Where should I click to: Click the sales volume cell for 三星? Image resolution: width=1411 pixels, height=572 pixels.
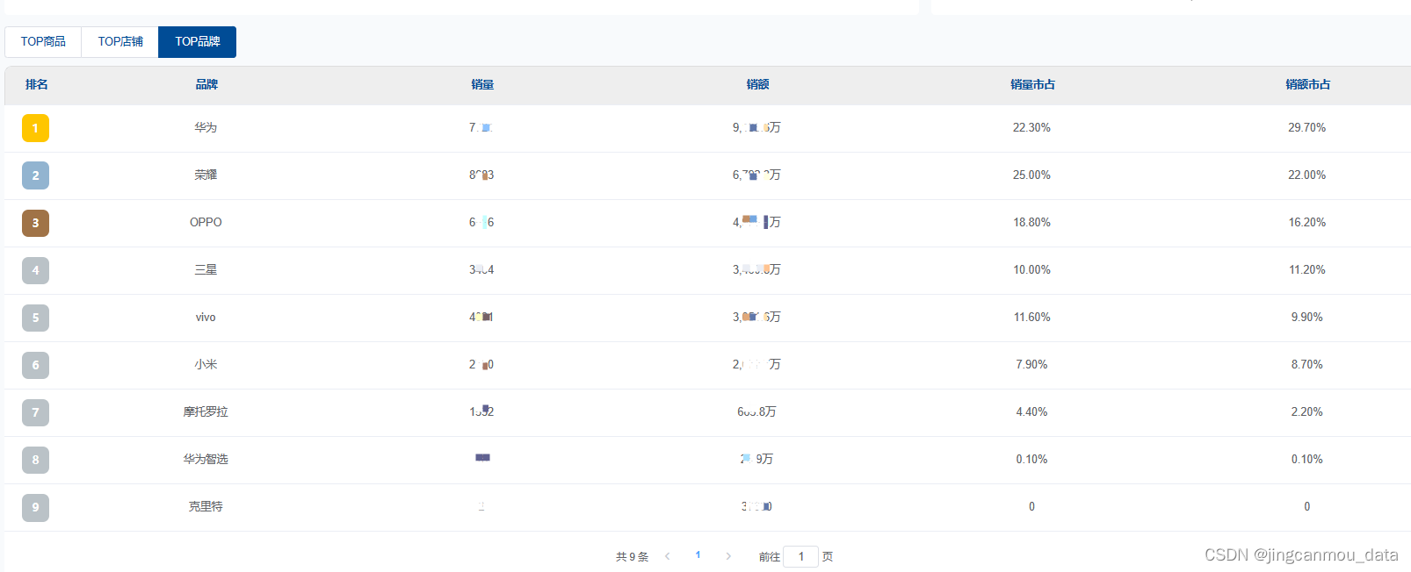coord(481,270)
